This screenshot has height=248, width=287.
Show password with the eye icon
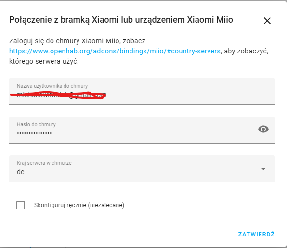pos(263,129)
